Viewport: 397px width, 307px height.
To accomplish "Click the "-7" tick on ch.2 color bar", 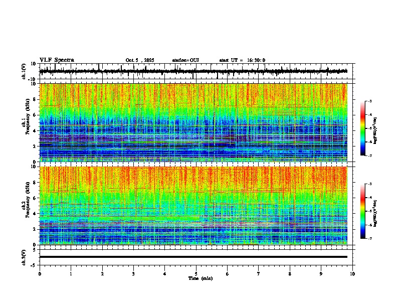I will point(369,238).
